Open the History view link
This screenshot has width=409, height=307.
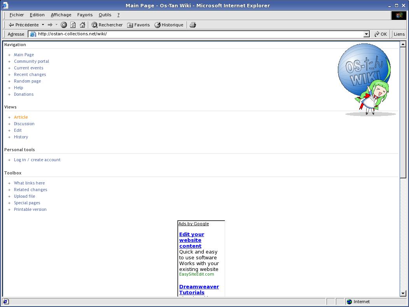pyautogui.click(x=21, y=137)
